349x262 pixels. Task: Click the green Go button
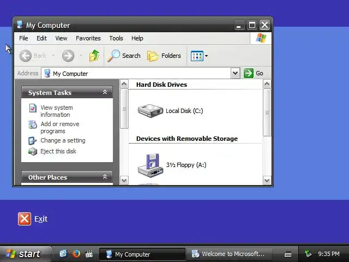254,73
